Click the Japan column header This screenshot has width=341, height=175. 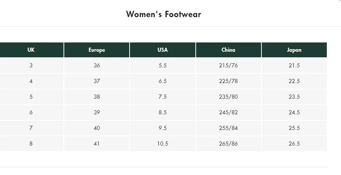(x=294, y=50)
